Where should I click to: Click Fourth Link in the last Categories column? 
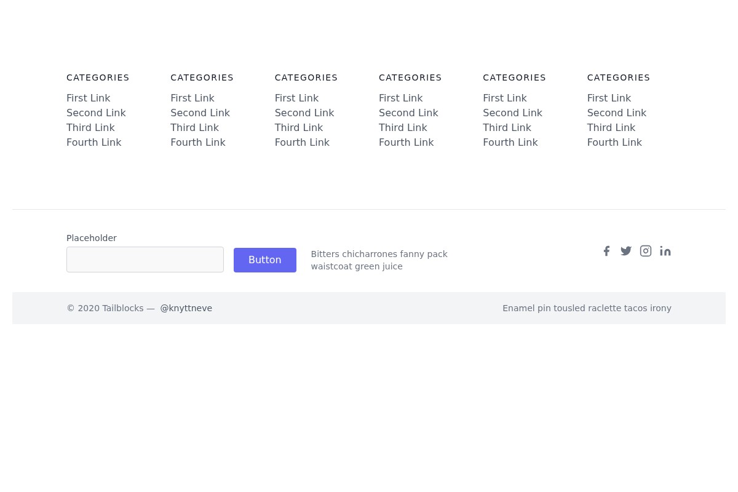[614, 142]
